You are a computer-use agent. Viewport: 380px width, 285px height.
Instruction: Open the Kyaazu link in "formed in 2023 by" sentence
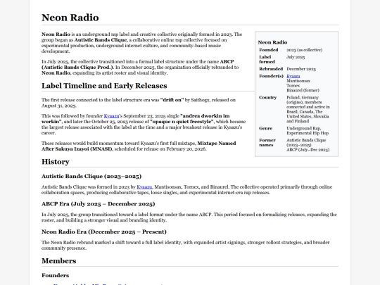(144, 187)
